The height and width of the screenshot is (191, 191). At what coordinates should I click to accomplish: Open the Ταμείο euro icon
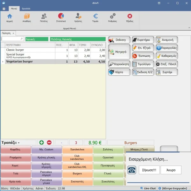[95, 17]
